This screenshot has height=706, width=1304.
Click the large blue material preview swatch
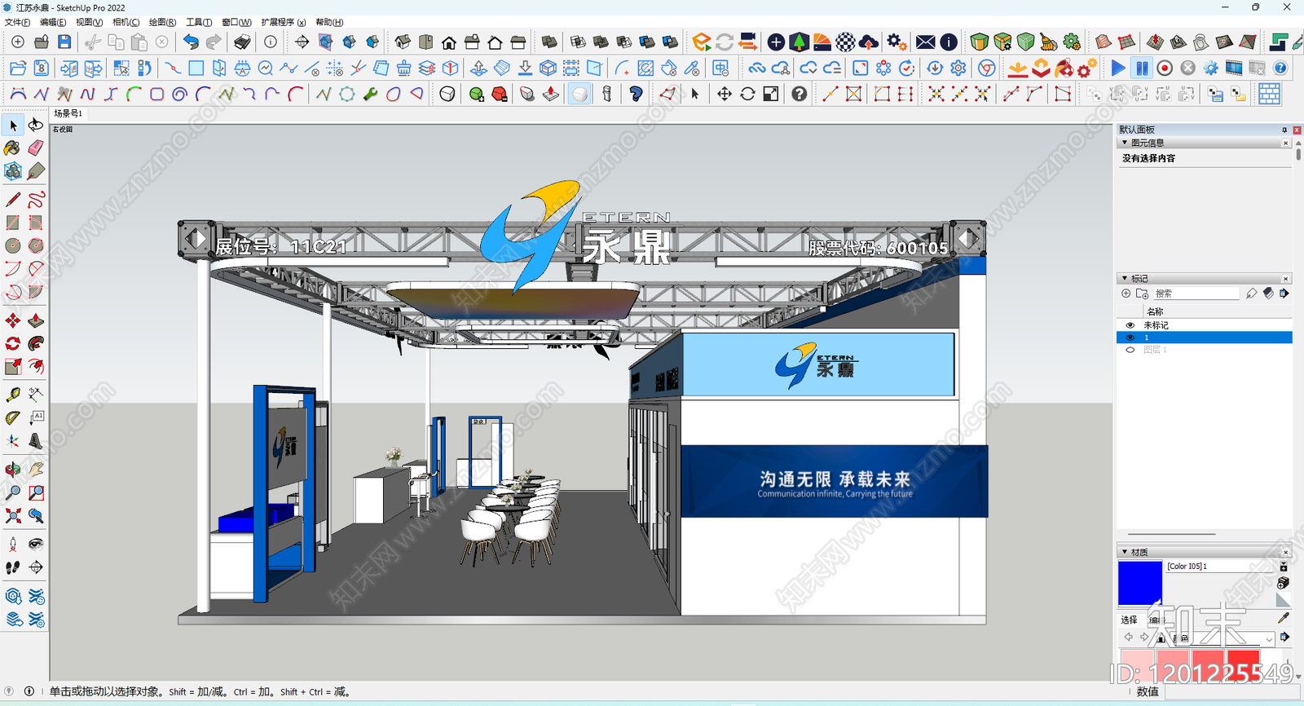point(1140,582)
